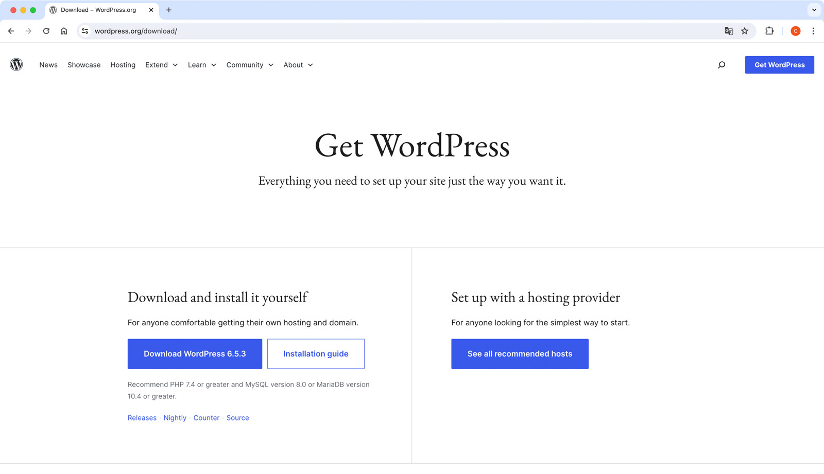Viewport: 824px width, 474px height.
Task: Click the Set up with a hosting provider heading
Action: pos(536,297)
